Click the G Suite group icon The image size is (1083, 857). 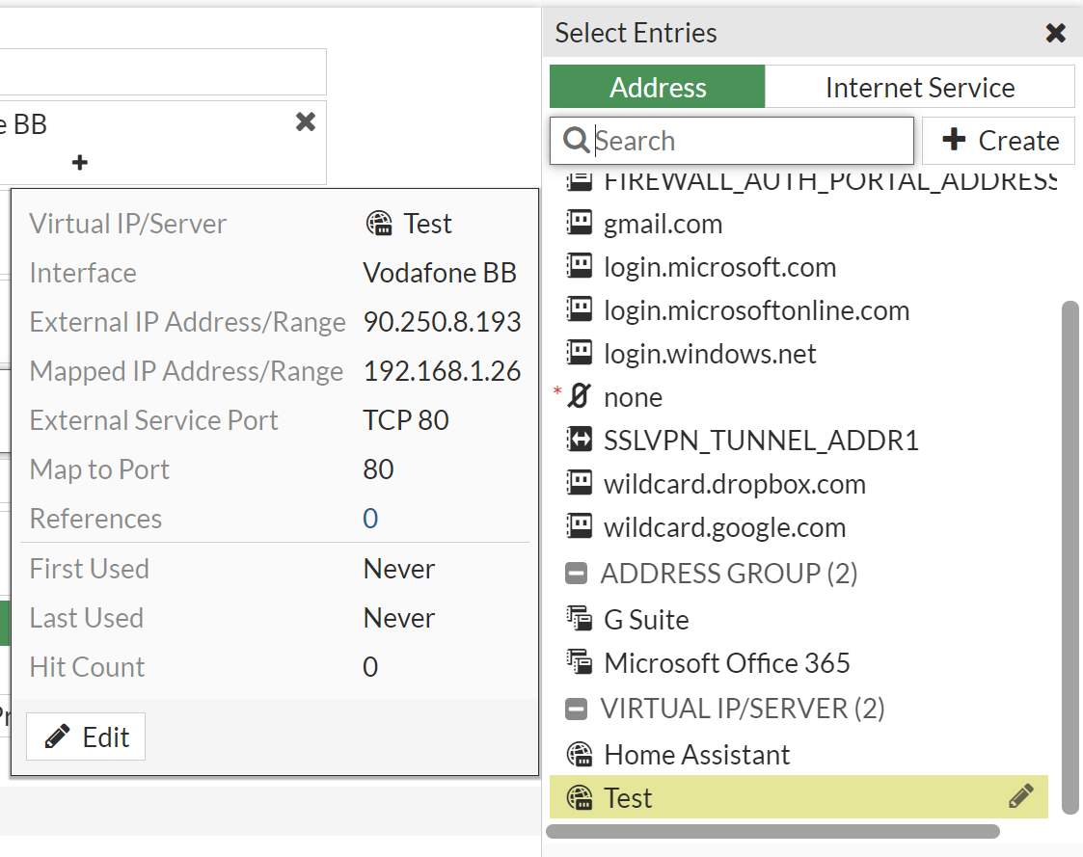click(x=580, y=619)
